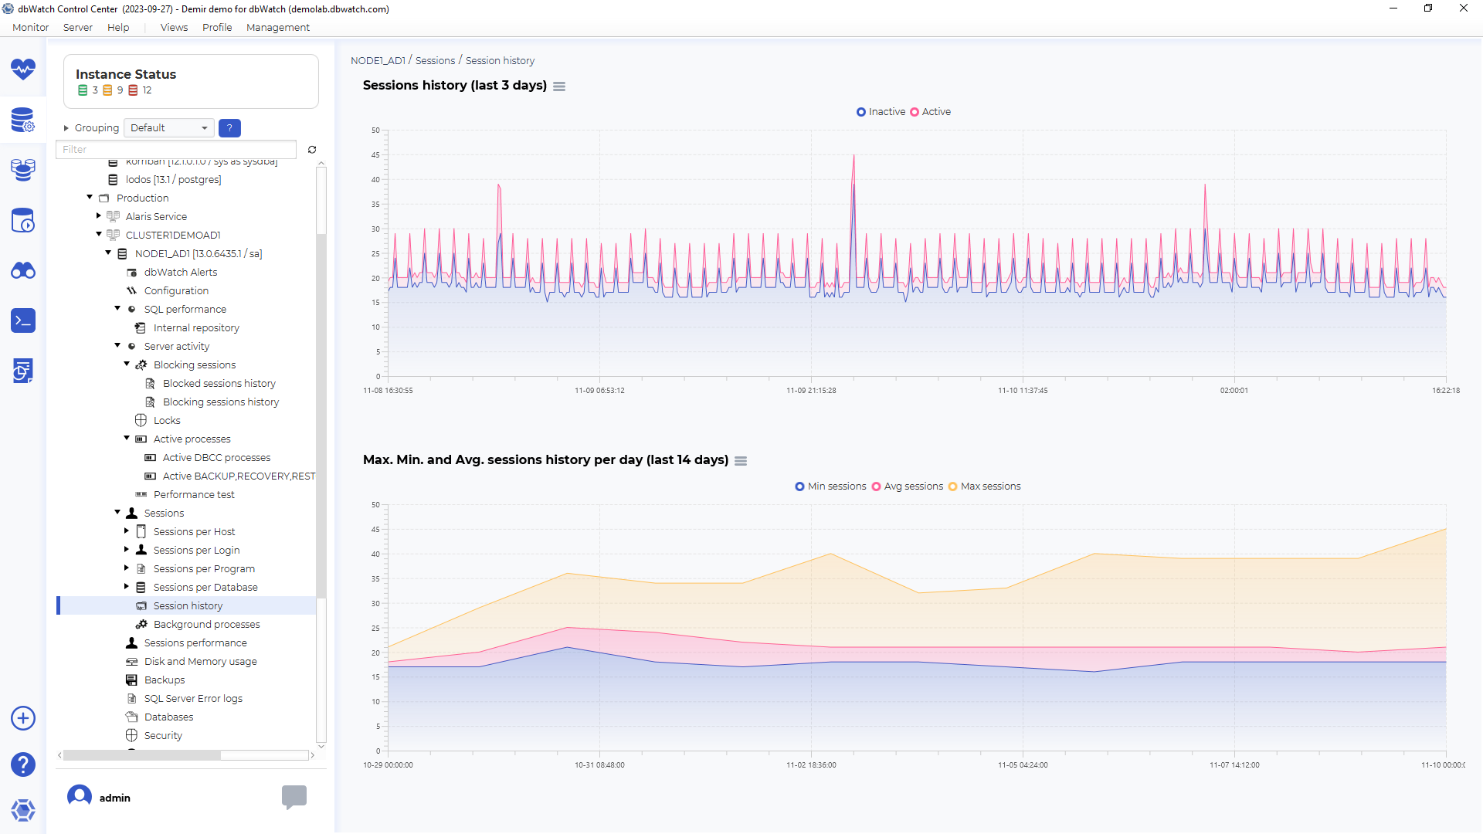Collapse the CLUSTER1DEMOAD1 node
Viewport: 1483px width, 834px height.
point(99,235)
